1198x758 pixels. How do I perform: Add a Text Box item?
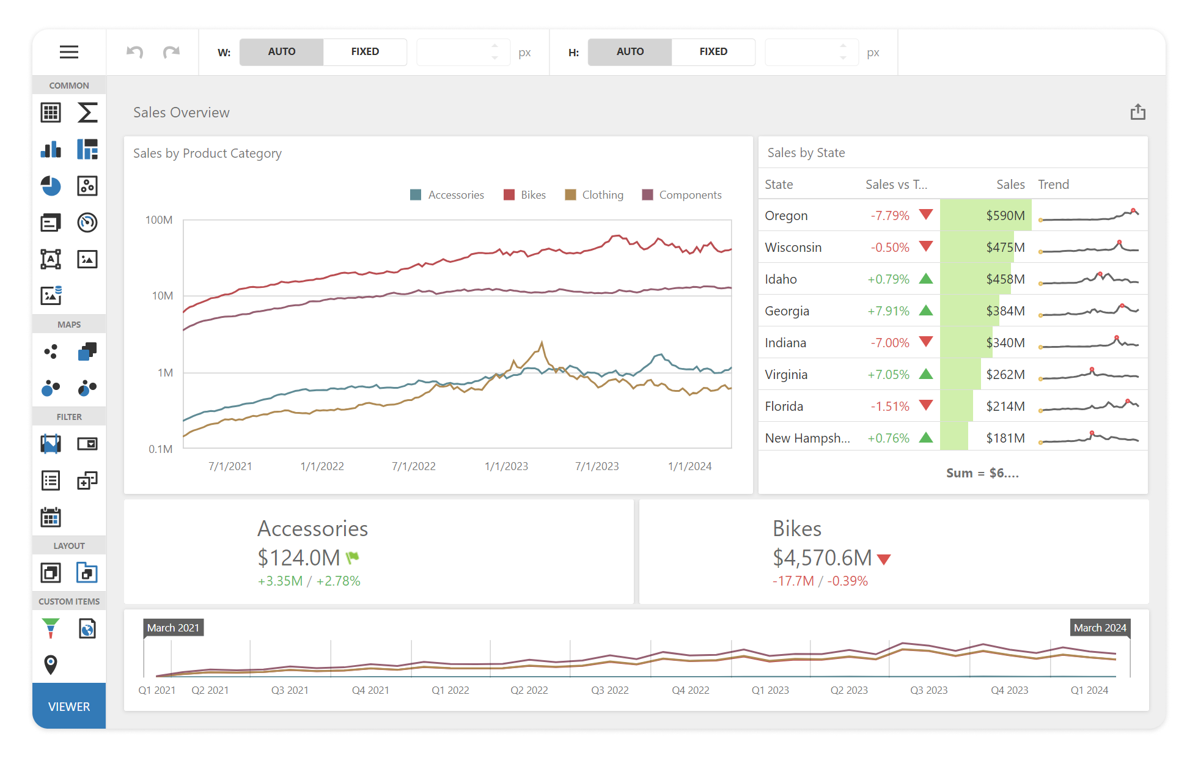pyautogui.click(x=51, y=259)
